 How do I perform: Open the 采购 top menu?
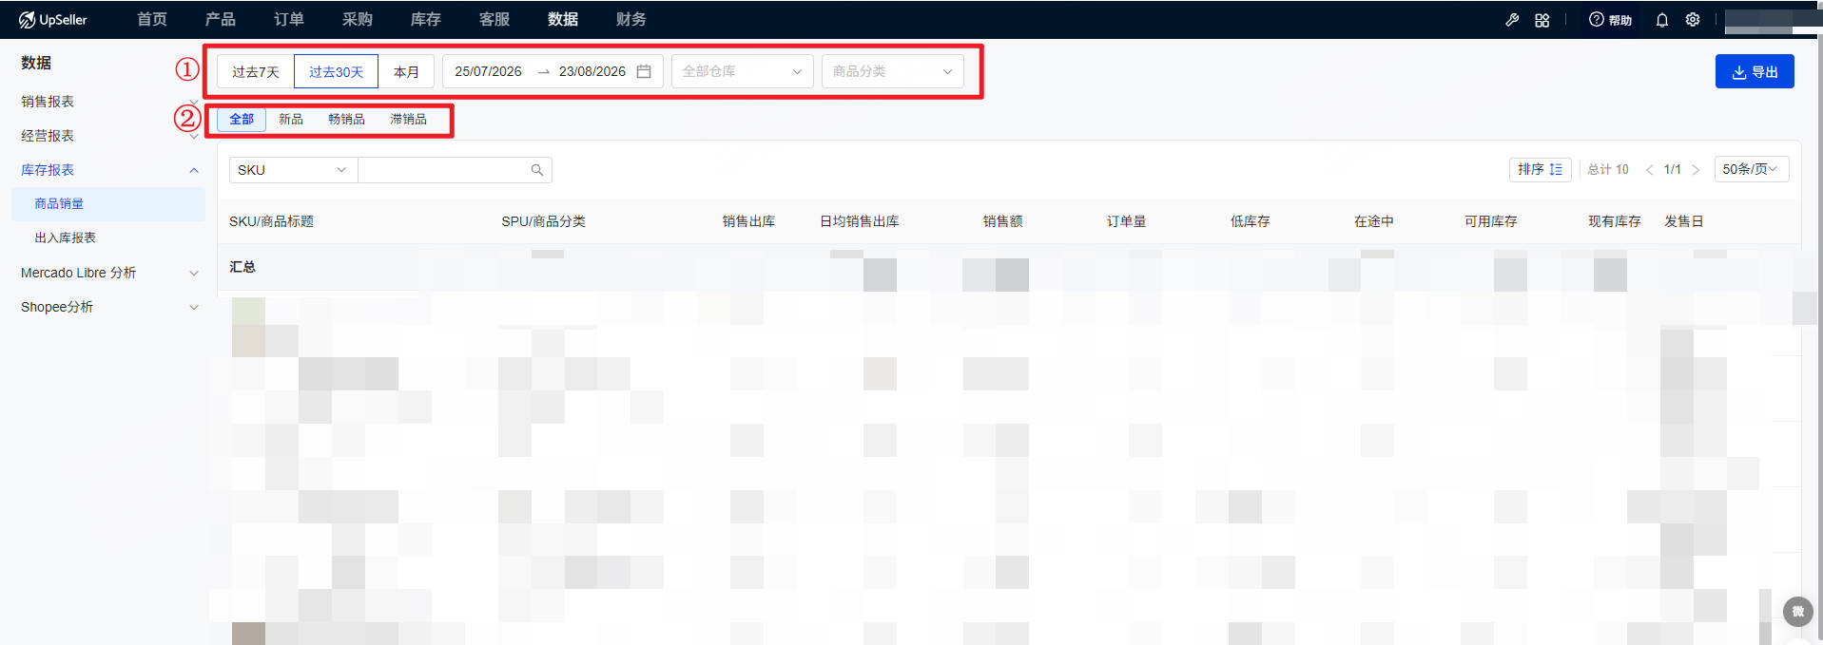tap(358, 19)
